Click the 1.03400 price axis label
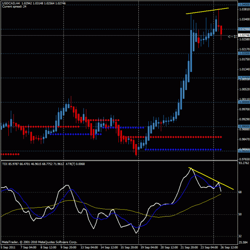The height and width of the screenshot is (250, 250). click(x=244, y=19)
